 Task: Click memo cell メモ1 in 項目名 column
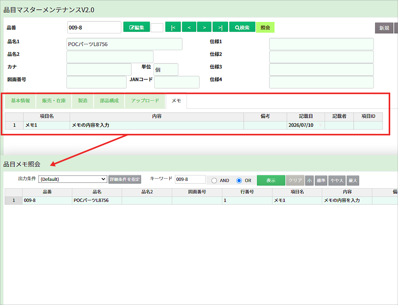pyautogui.click(x=47, y=125)
